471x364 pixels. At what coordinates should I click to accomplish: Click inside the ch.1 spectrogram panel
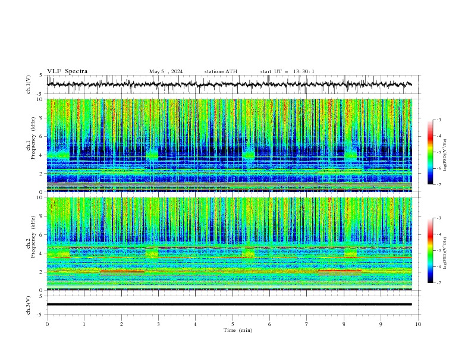point(229,145)
